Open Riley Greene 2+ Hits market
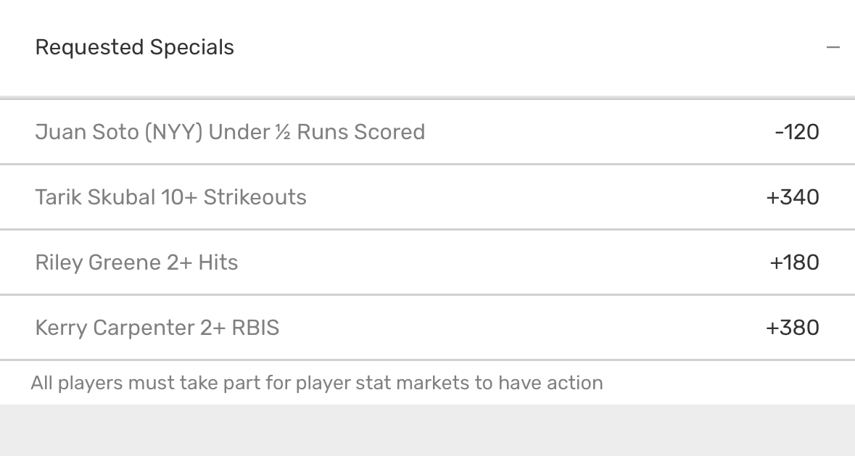855x456 pixels. (136, 262)
